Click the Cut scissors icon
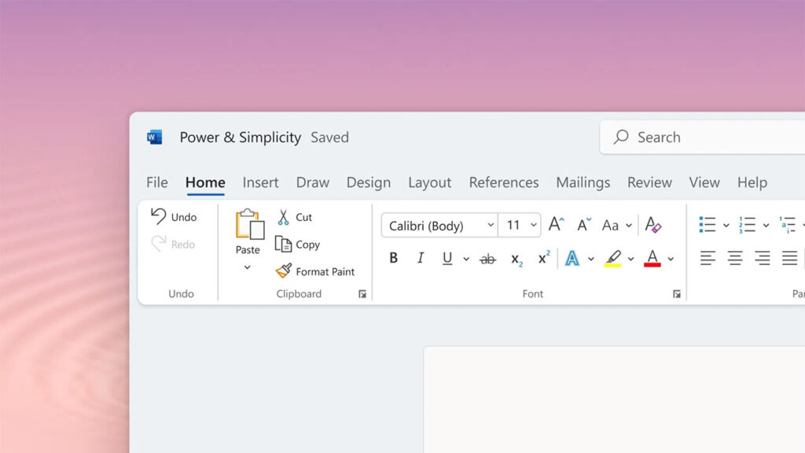 (x=284, y=217)
